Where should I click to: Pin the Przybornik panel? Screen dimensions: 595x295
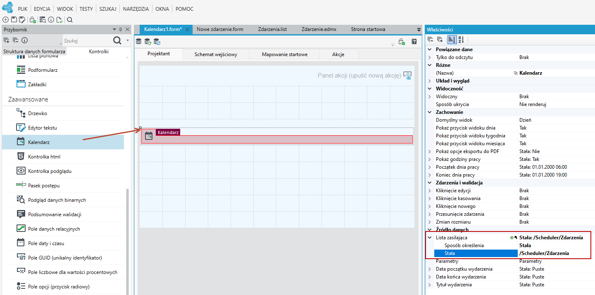coord(121,29)
